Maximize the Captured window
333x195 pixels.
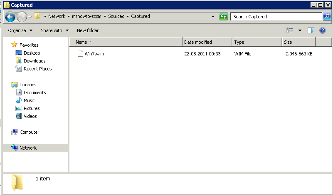tap(321, 5)
